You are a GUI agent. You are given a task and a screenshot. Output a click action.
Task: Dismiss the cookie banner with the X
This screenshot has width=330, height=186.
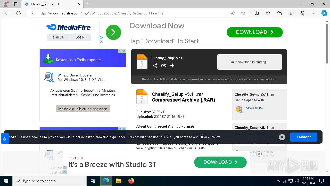pos(282,137)
